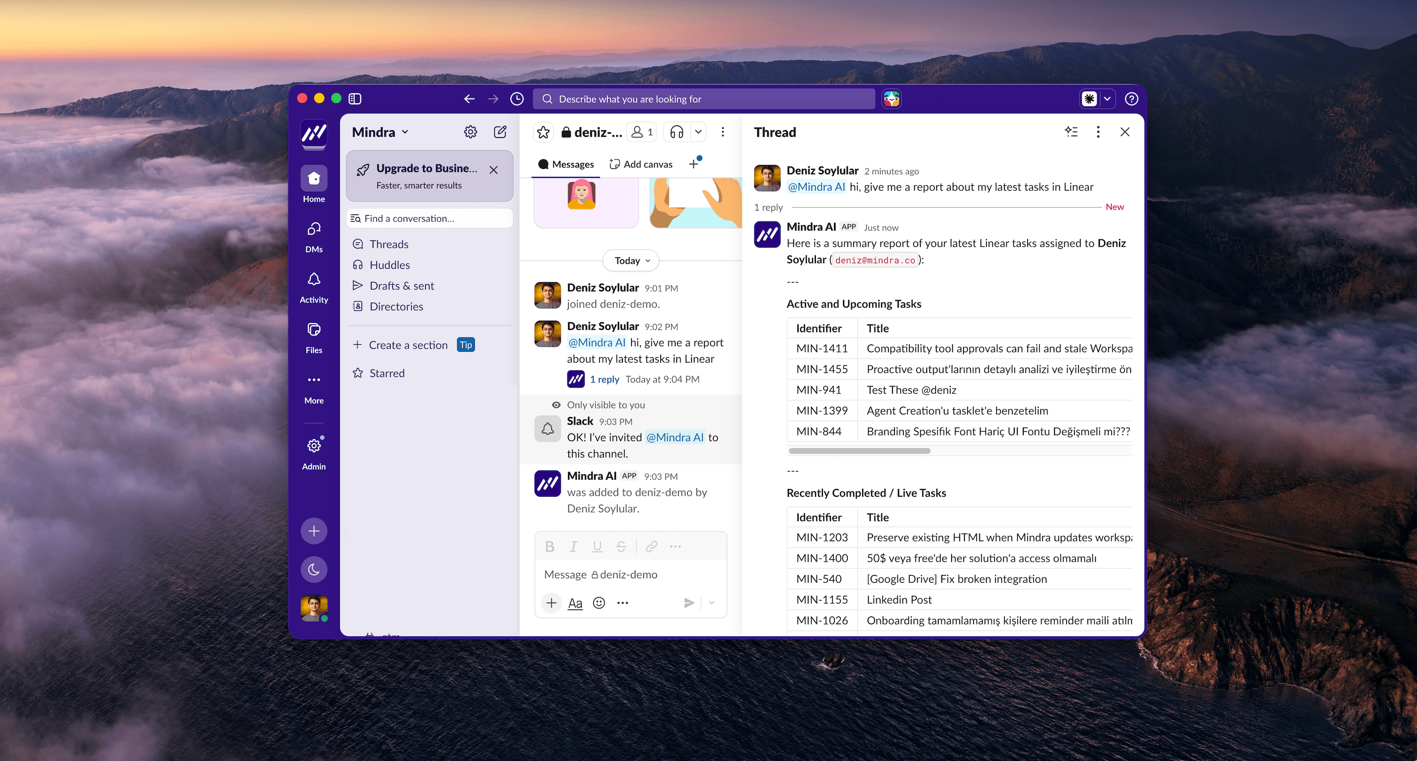Screen dimensions: 1417x761
Task: Toggle formatting toolbar with Aa button
Action: [x=575, y=603]
